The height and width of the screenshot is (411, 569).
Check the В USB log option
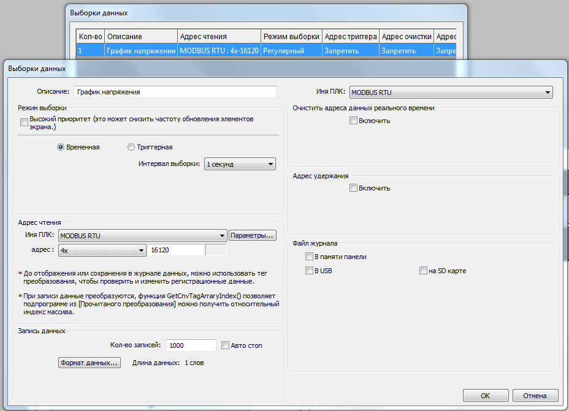click(x=310, y=271)
